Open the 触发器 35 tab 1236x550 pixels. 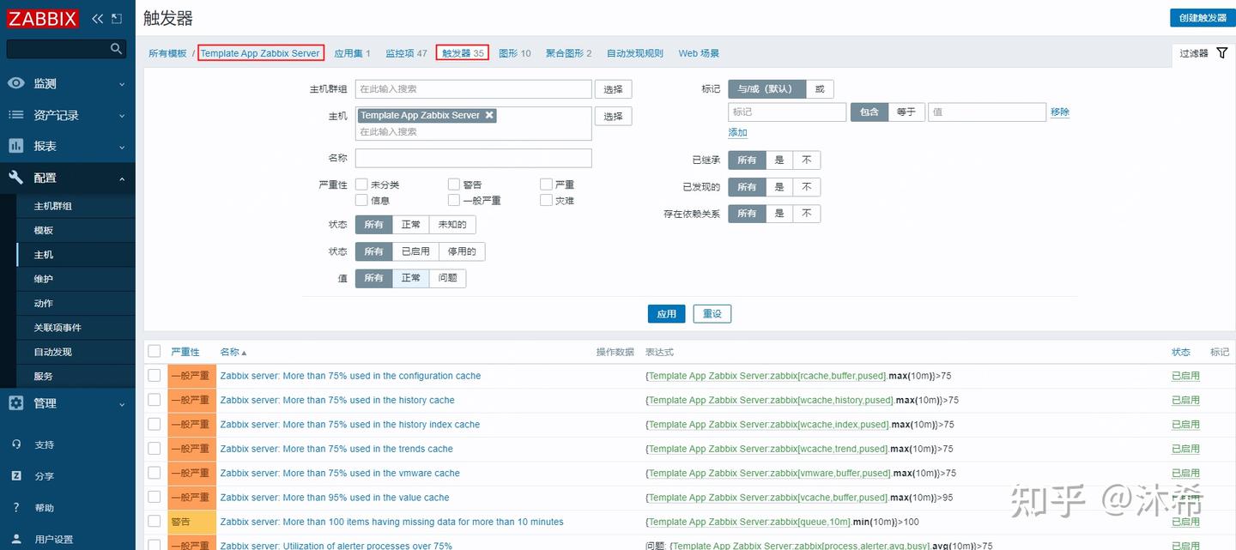[x=463, y=53]
